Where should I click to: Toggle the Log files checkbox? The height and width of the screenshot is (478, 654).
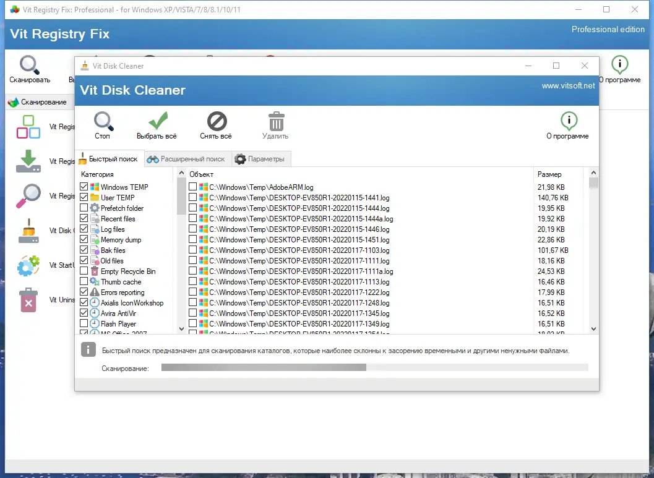point(84,229)
